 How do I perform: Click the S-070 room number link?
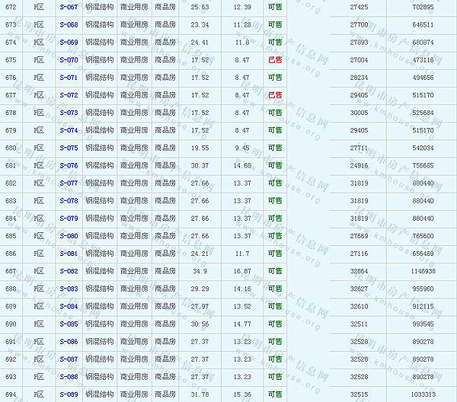tap(69, 59)
